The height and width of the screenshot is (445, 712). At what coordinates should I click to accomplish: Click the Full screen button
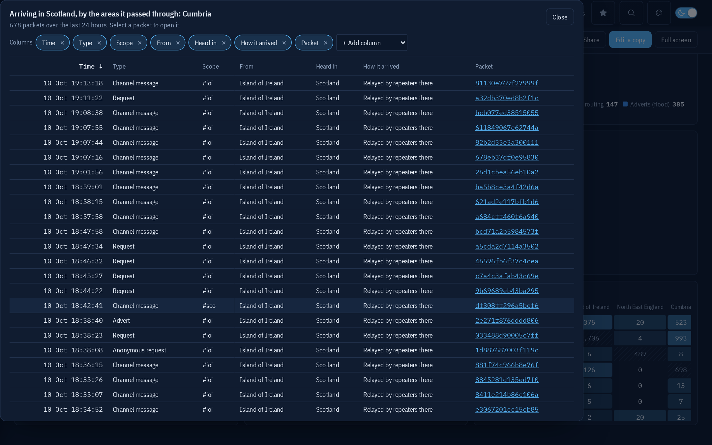676,40
